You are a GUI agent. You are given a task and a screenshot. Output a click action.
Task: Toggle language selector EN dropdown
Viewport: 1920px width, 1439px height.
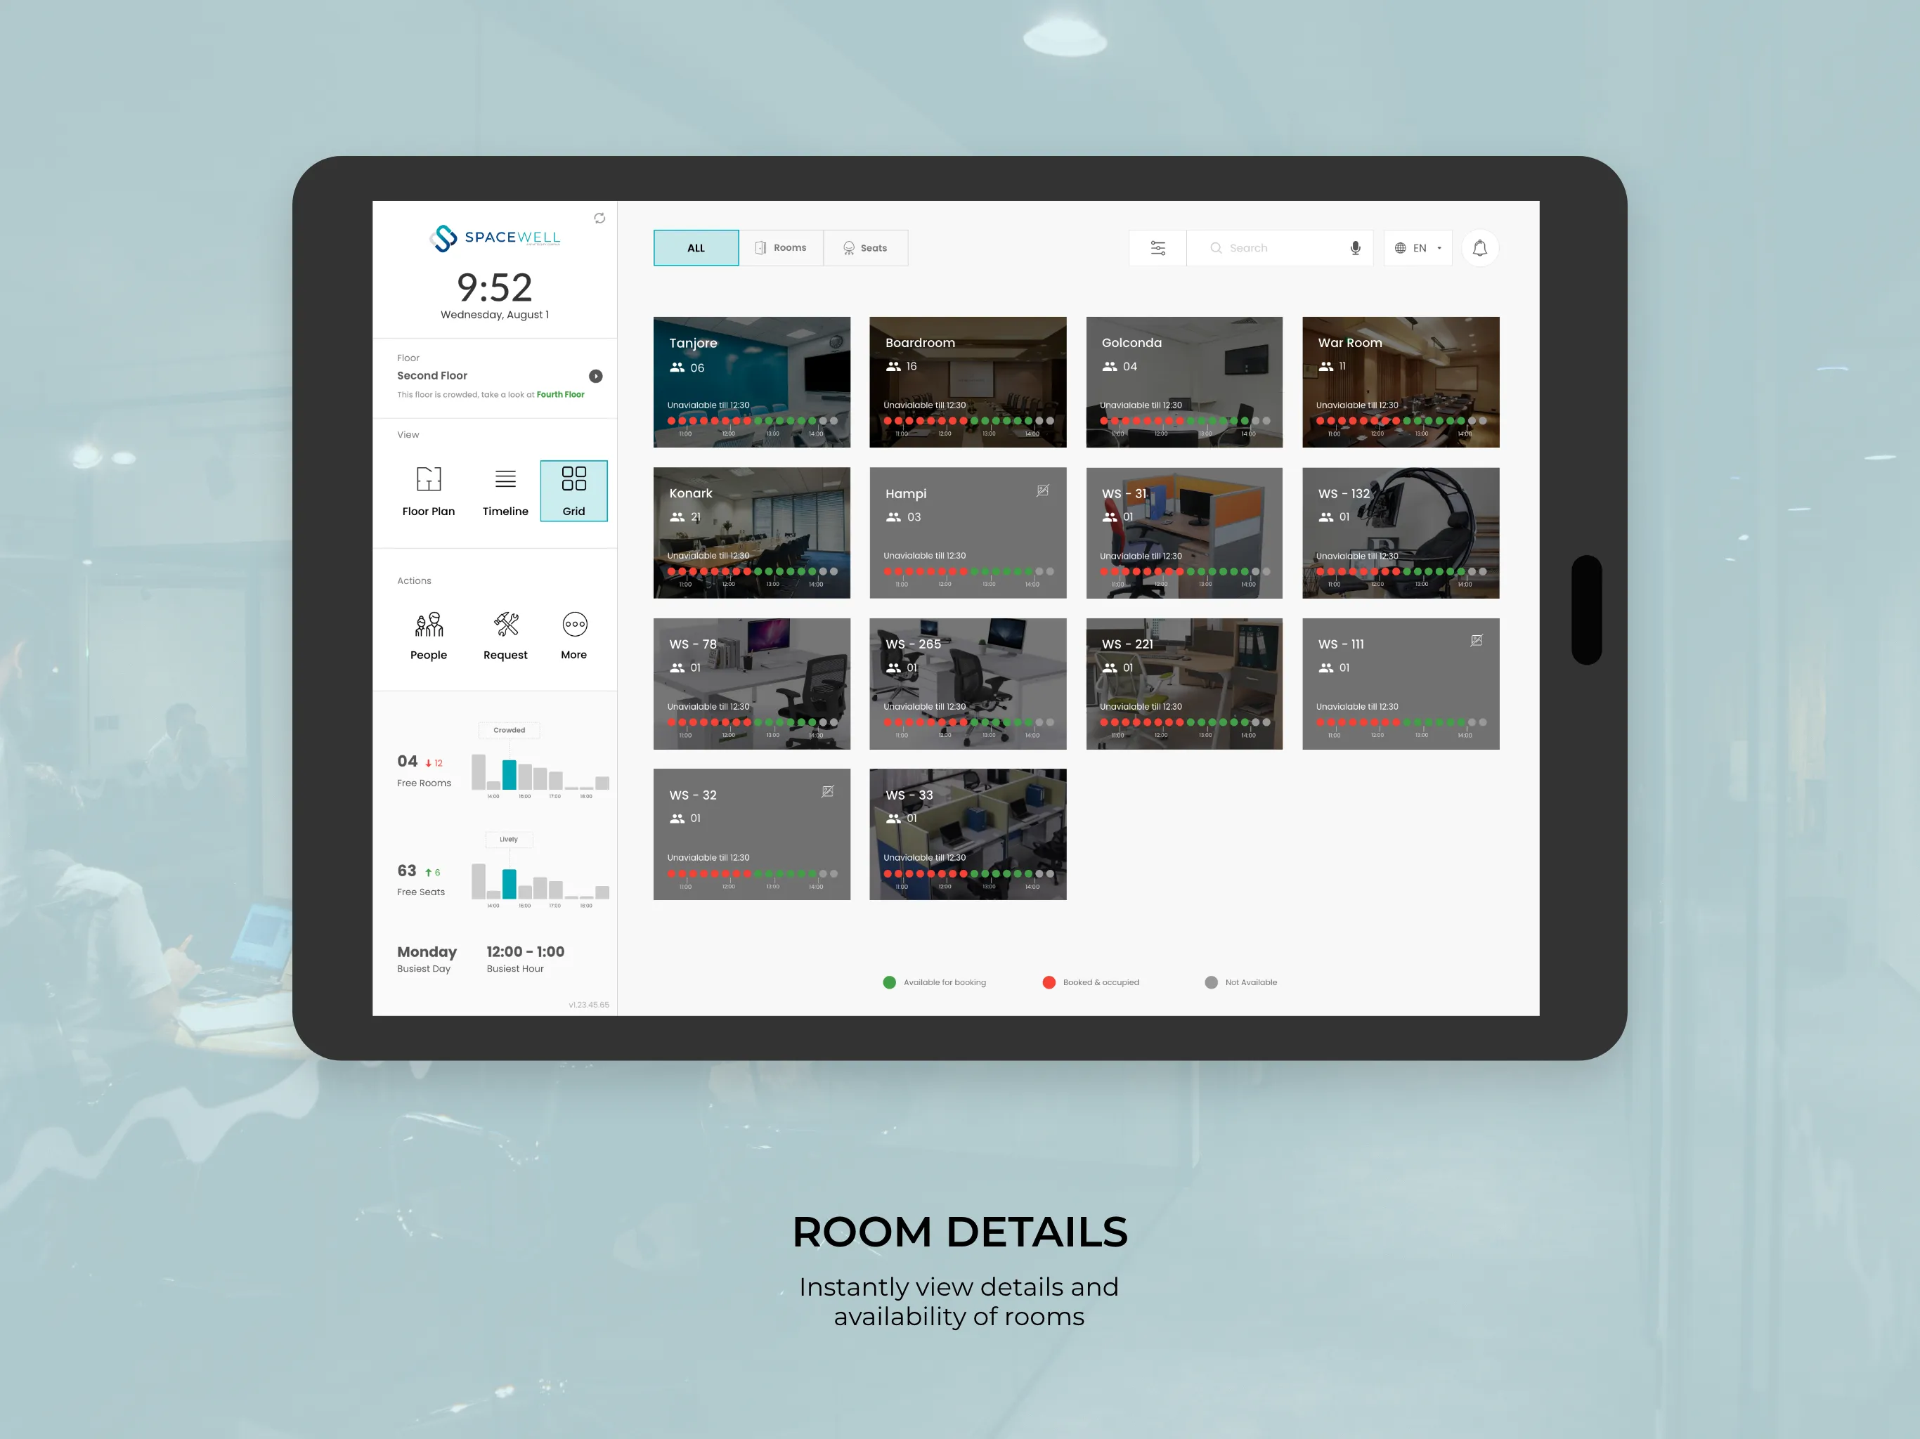tap(1417, 245)
